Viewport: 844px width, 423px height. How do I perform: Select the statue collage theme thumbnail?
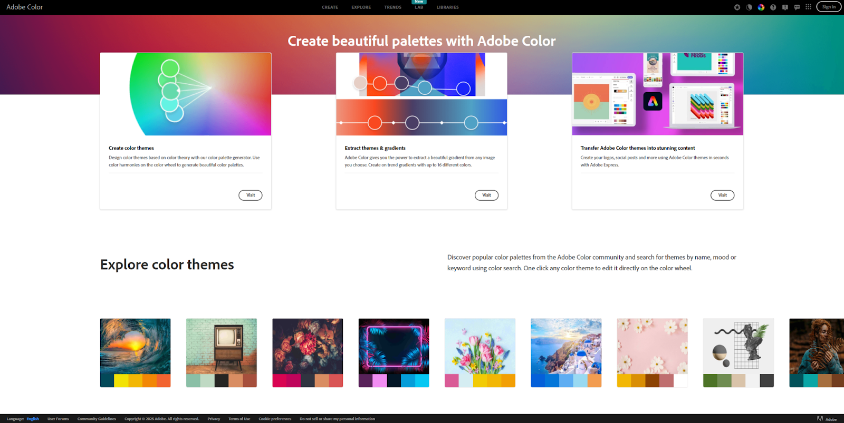point(738,346)
